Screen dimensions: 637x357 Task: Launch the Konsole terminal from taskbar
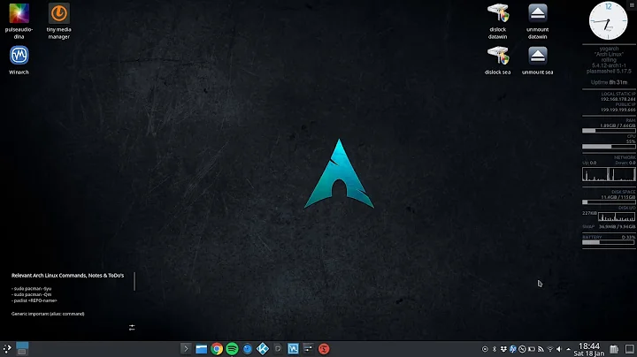tap(186, 348)
